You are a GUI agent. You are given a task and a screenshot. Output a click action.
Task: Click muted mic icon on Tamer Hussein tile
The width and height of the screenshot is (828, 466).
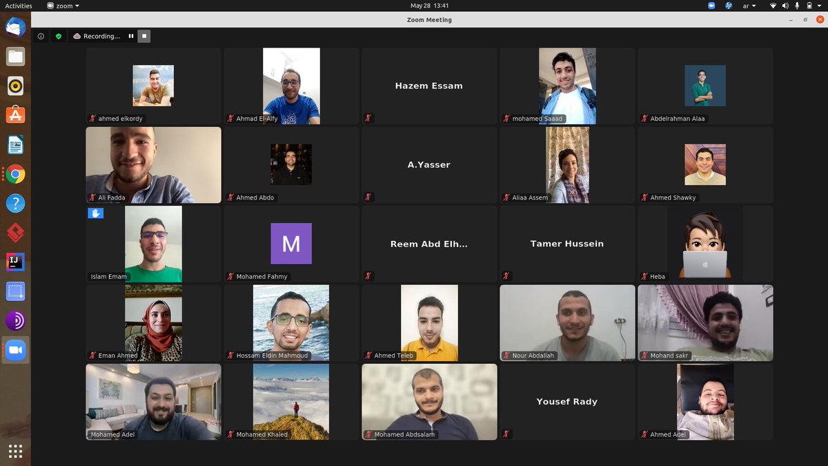[x=506, y=277]
